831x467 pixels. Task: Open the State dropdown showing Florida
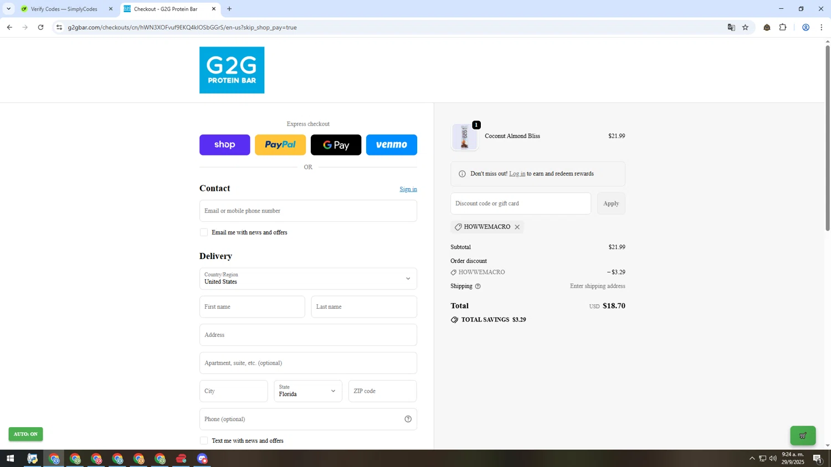click(x=308, y=391)
